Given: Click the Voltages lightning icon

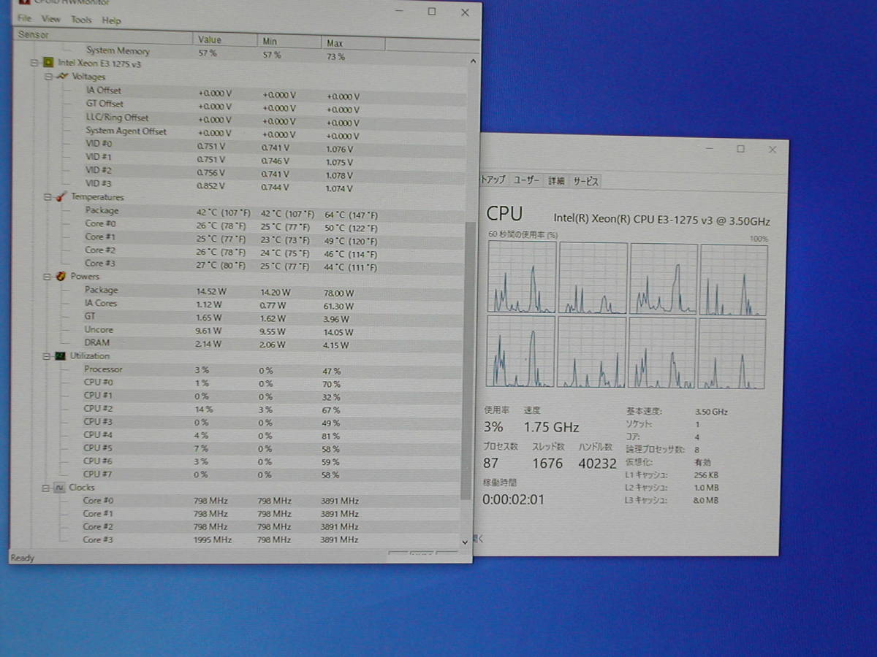Looking at the screenshot, I should pos(61,77).
